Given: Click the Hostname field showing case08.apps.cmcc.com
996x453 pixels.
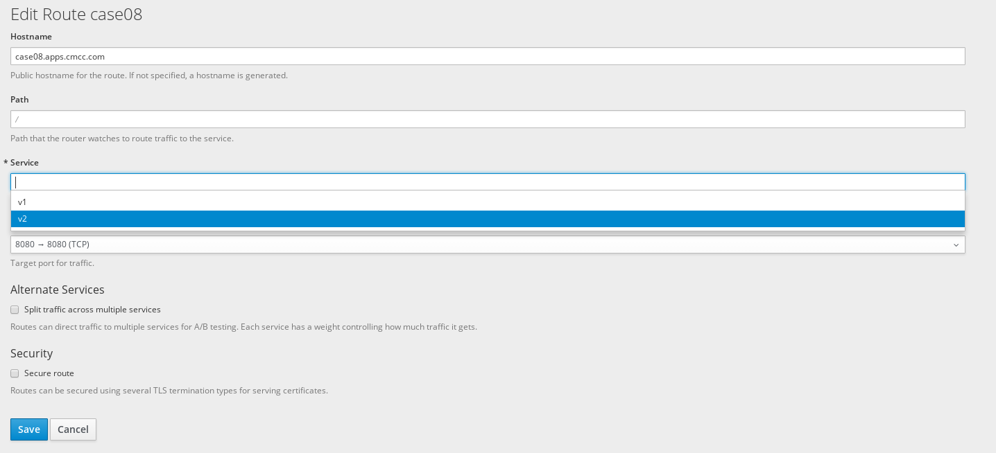Looking at the screenshot, I should 488,56.
